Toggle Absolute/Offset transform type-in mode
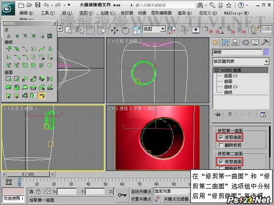Screen dimensions: 274x205 (47, 191)
